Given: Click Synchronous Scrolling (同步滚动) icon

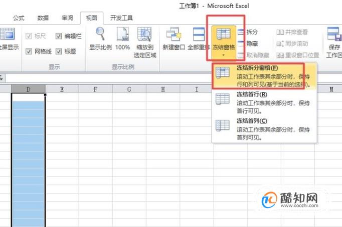Looking at the screenshot, I should [280, 43].
